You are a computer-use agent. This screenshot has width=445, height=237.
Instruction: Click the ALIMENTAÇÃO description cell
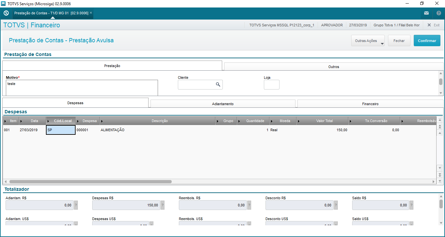click(x=158, y=130)
